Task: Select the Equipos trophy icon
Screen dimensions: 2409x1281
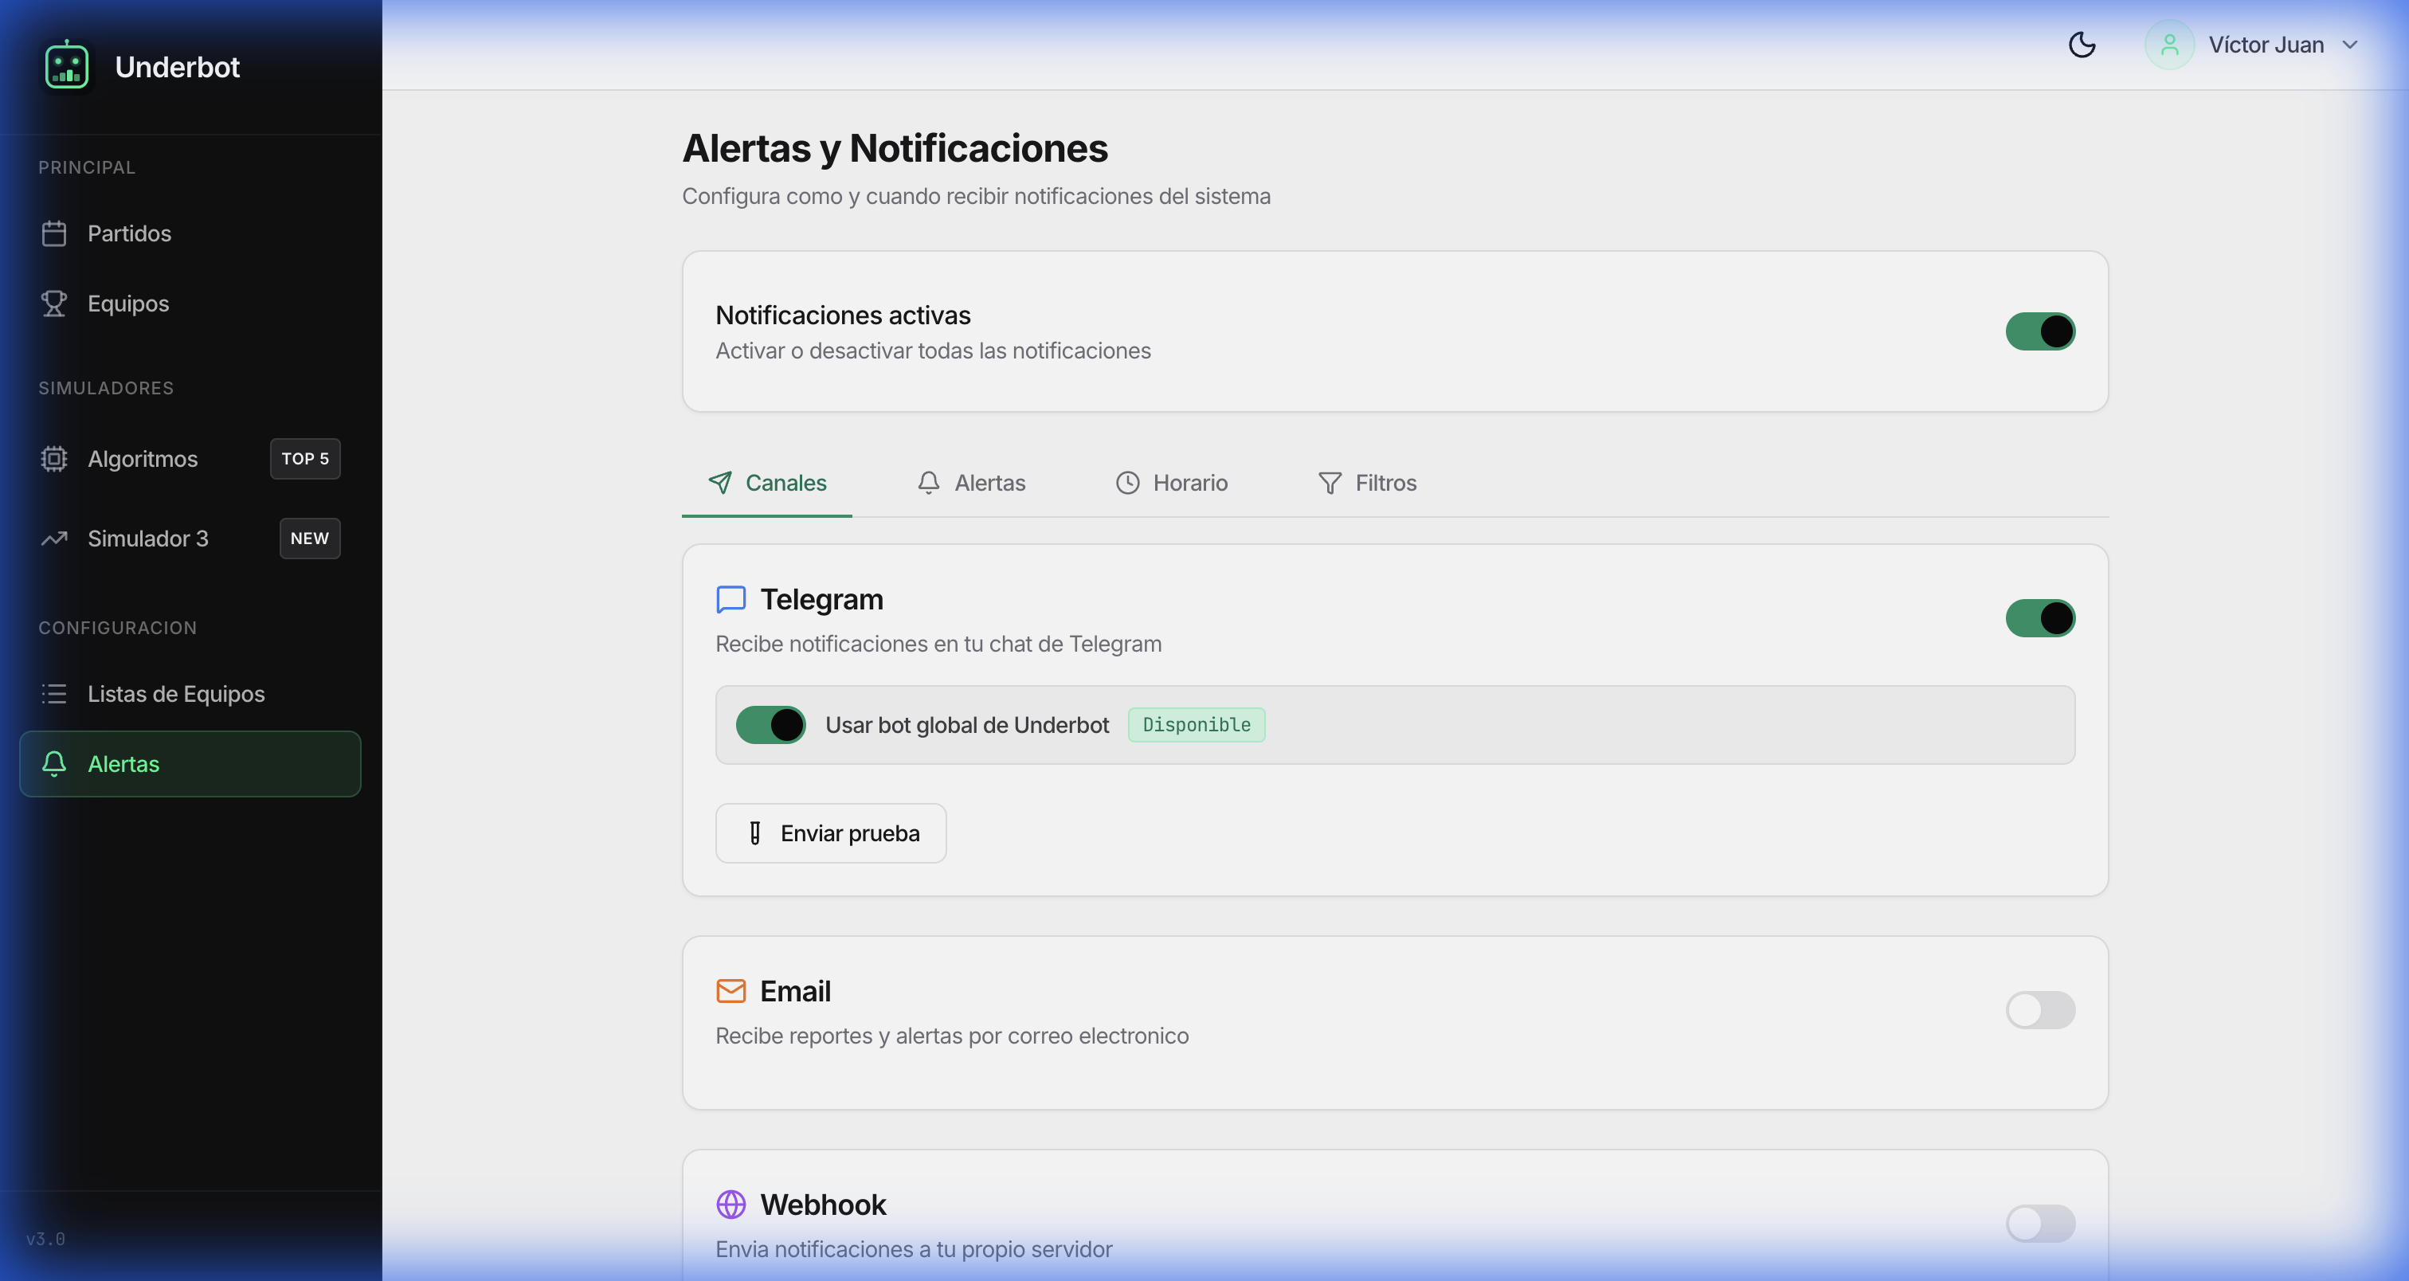Action: 54,303
